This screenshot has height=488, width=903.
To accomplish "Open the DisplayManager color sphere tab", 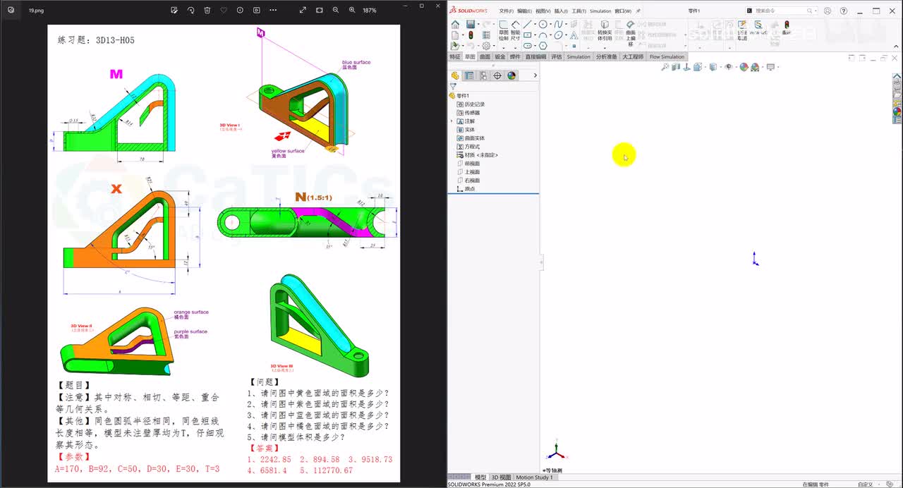I will (511, 75).
